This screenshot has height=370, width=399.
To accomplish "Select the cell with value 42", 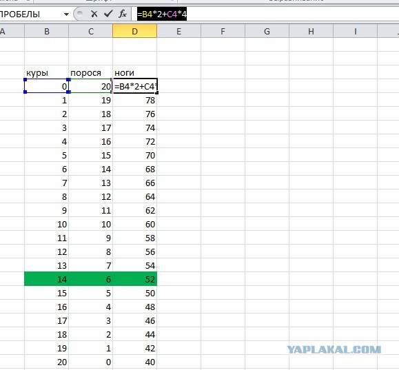I will pyautogui.click(x=135, y=348).
